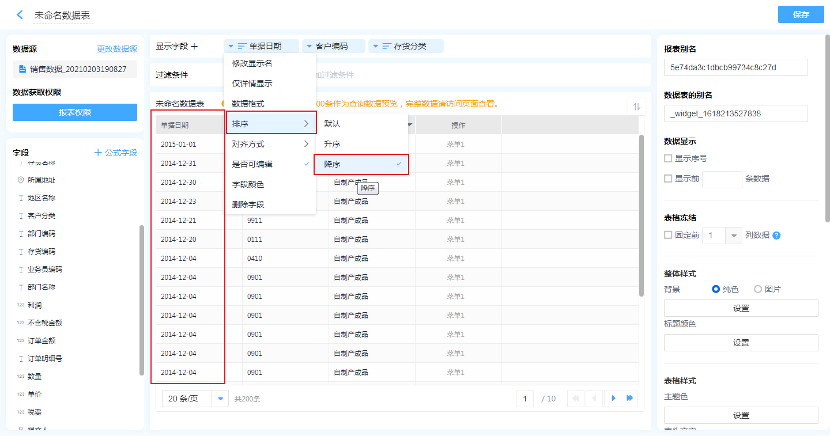Image resolution: width=830 pixels, height=436 pixels.
Task: Click the back arrow icon
Action: (x=20, y=15)
